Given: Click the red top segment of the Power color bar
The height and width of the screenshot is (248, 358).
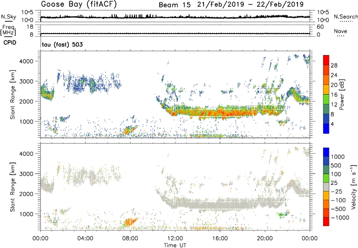Looking at the screenshot, I should click(326, 60).
